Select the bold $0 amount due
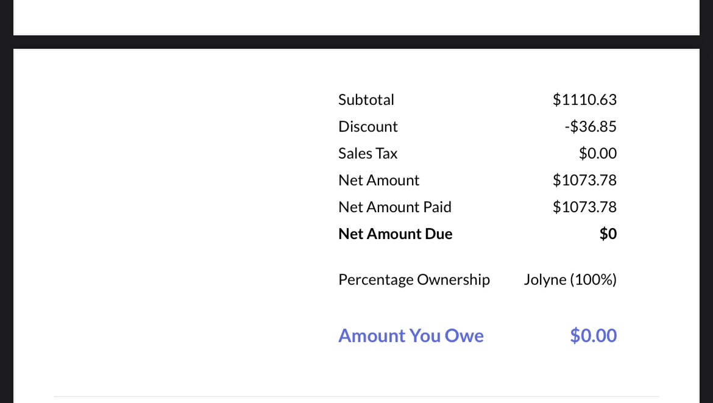713x403 pixels. coord(608,234)
